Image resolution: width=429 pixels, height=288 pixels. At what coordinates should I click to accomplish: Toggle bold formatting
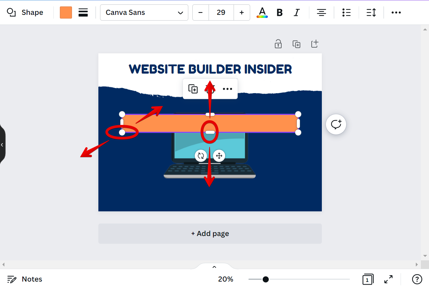tap(280, 12)
